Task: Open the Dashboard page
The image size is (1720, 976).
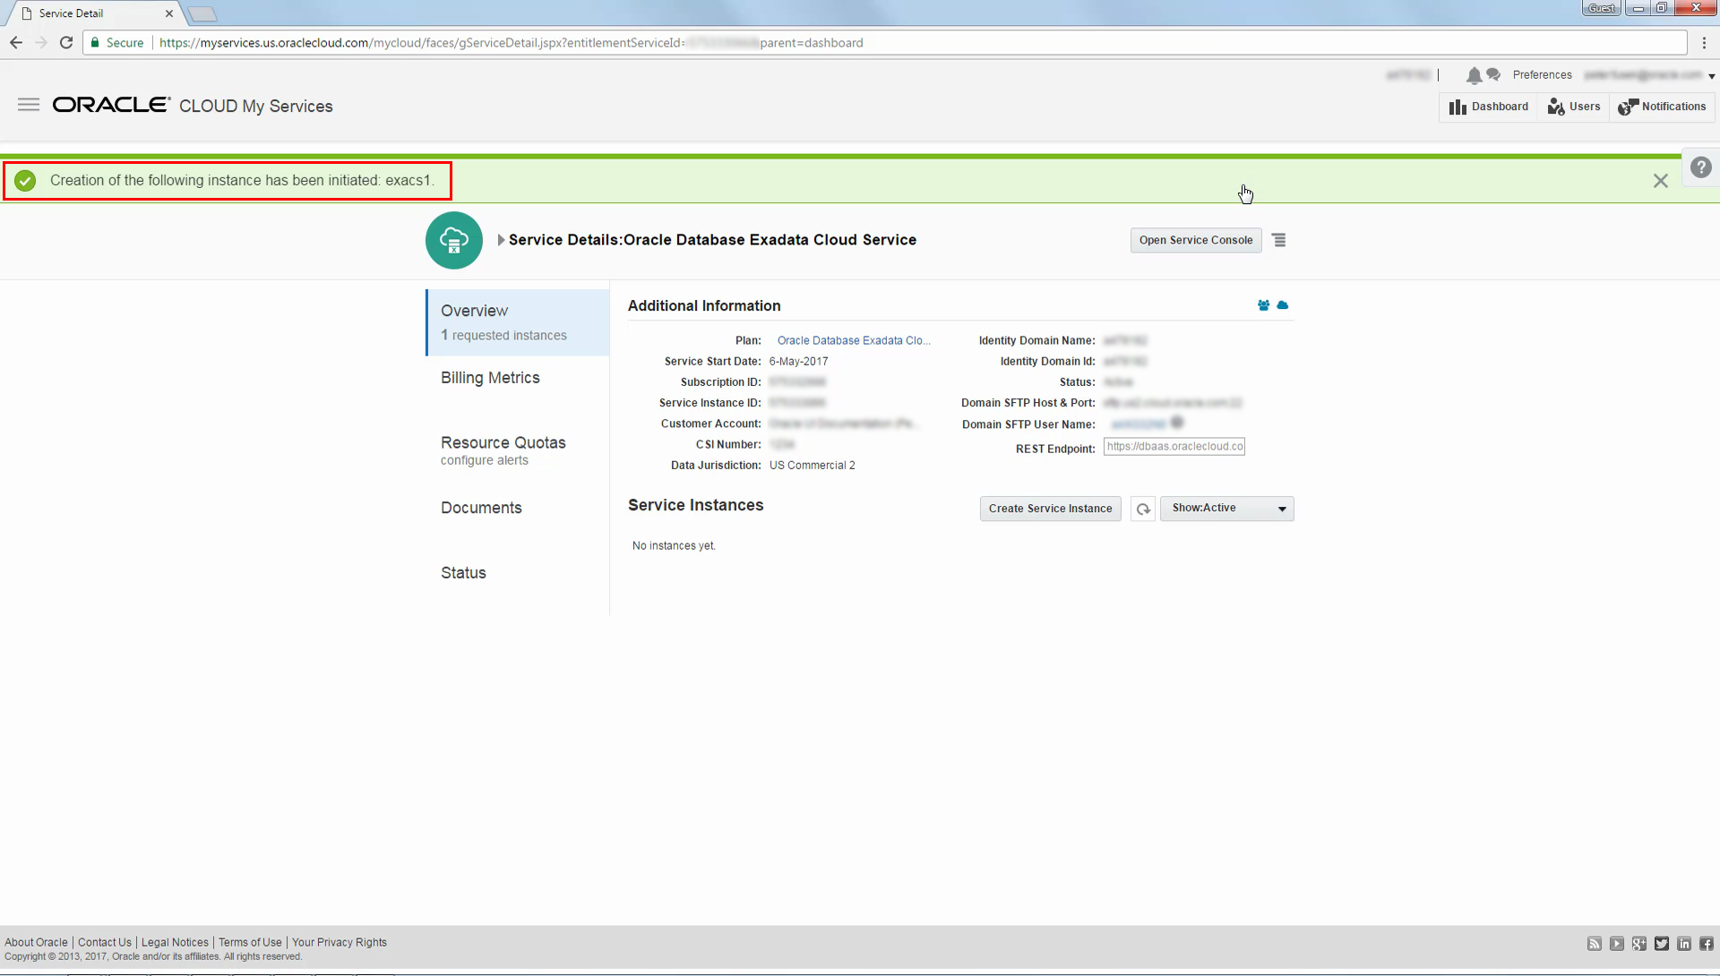Action: tap(1489, 107)
